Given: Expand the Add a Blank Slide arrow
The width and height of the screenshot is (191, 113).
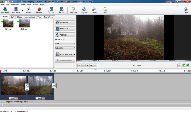Looking at the screenshot, I should [x=74, y=54].
